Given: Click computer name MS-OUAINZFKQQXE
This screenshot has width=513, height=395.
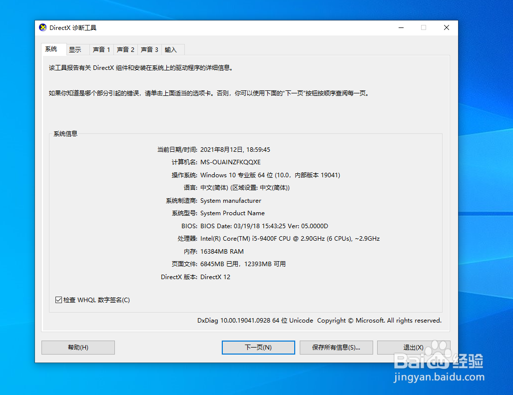Looking at the screenshot, I should 230,162.
